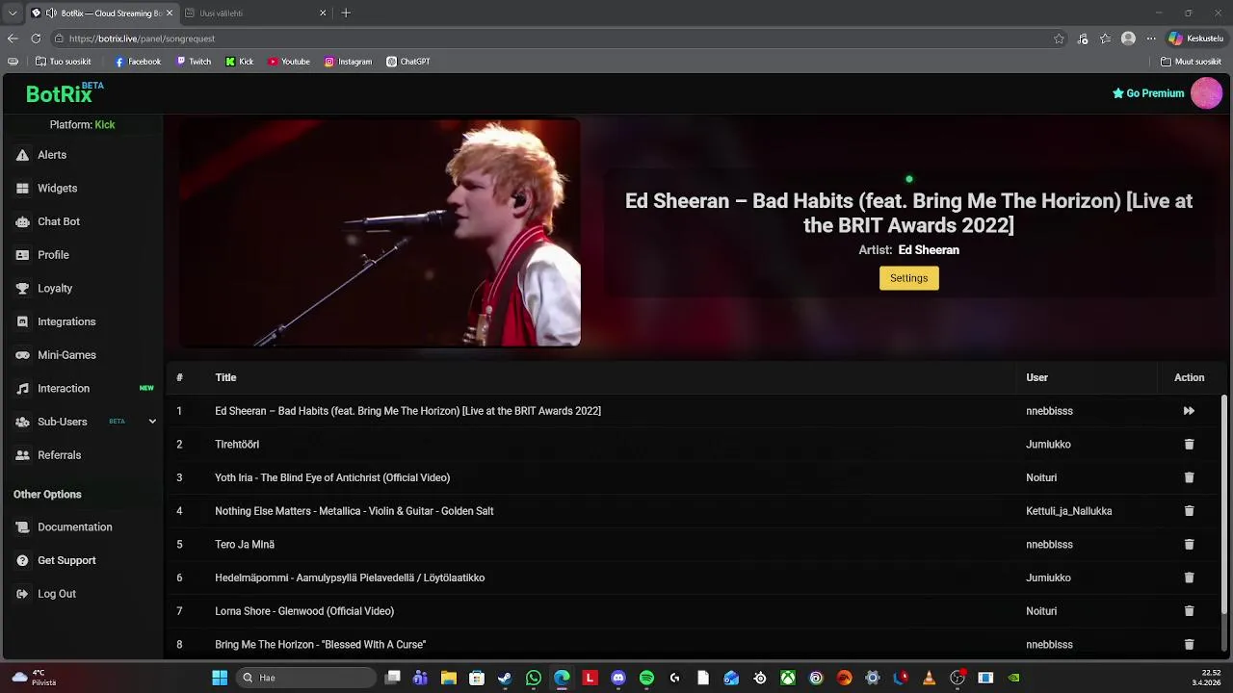Click the taskbar search box Hae
Screen dimensions: 1233x693
point(306,678)
